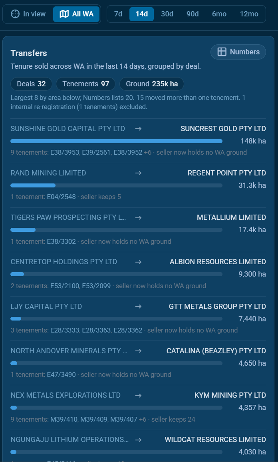Click the crosshair icon beside In view

[15, 14]
